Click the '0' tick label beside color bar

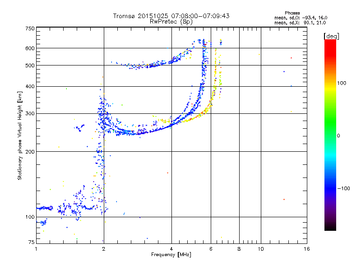click(338, 136)
